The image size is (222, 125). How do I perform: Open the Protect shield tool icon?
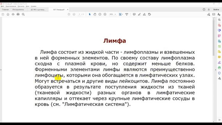[219, 73]
